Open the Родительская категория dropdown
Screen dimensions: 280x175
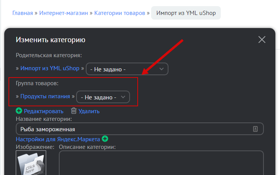coord(127,69)
